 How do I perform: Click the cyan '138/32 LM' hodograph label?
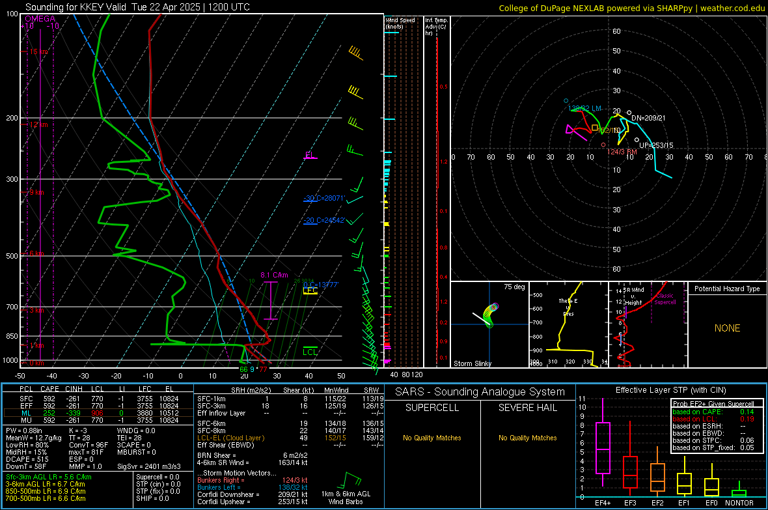[x=585, y=108]
